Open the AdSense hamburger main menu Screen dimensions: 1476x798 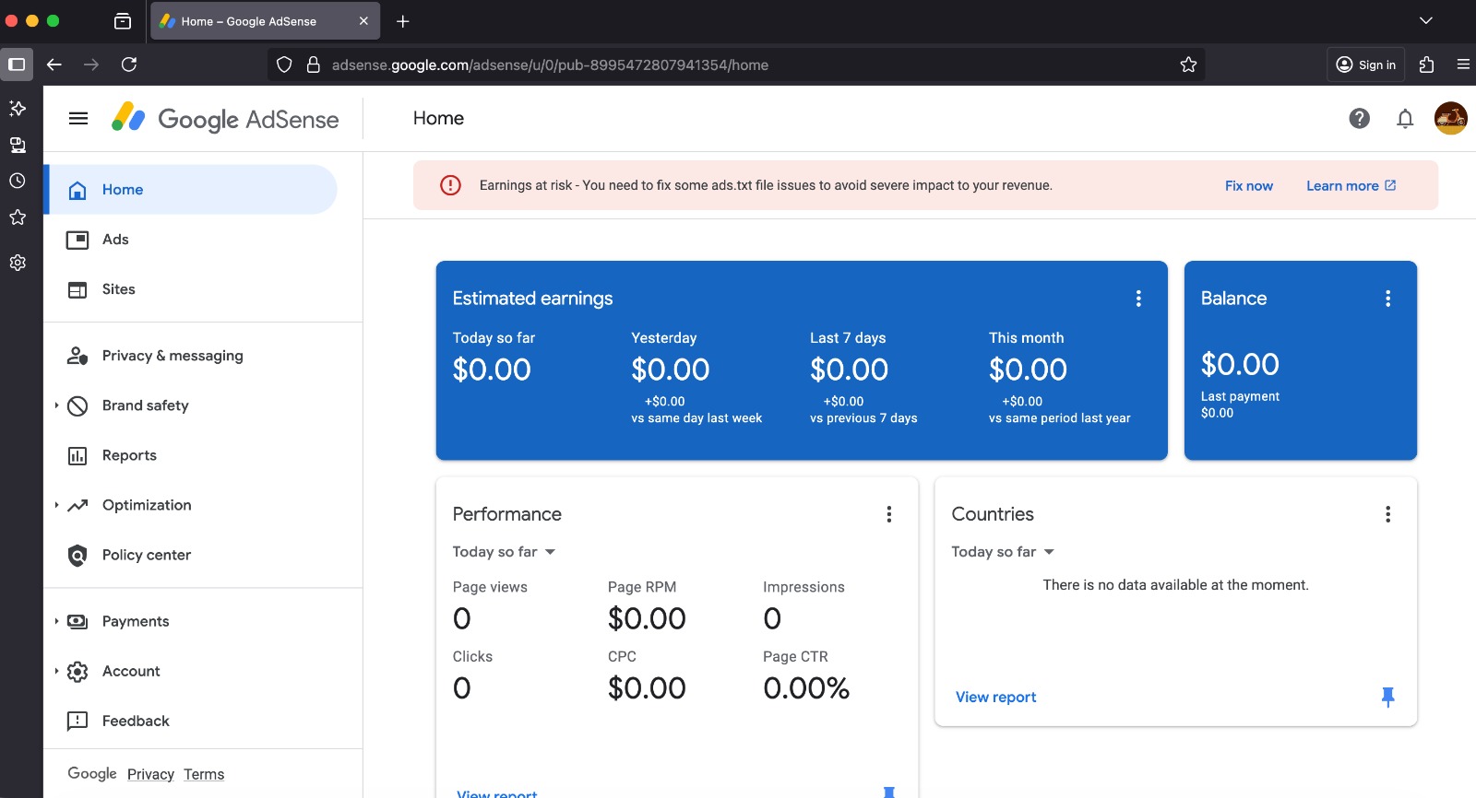click(78, 118)
